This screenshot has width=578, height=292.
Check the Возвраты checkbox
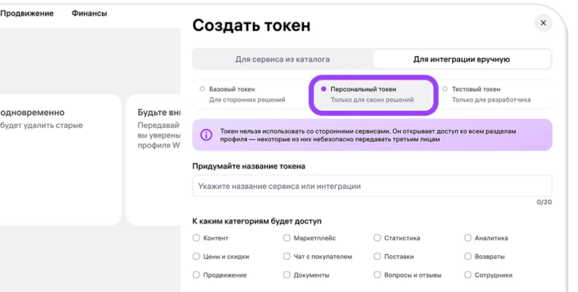click(467, 256)
